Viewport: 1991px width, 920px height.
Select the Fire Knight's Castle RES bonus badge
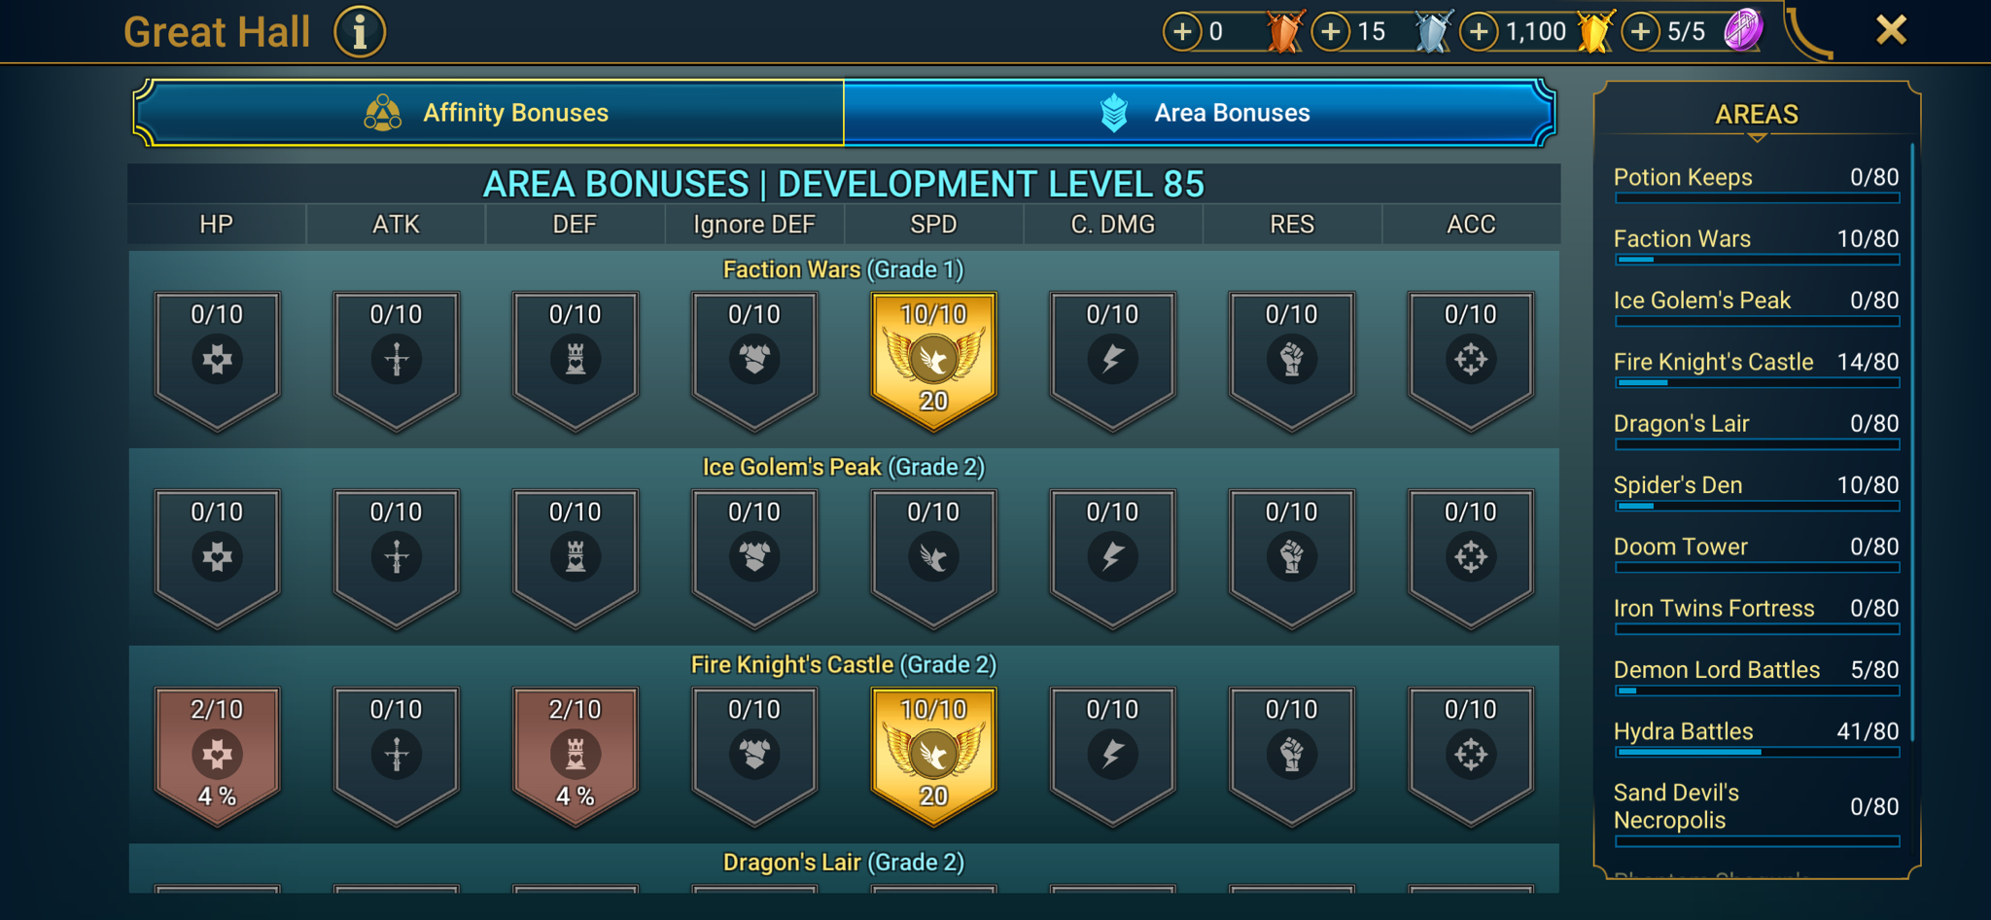coord(1291,757)
